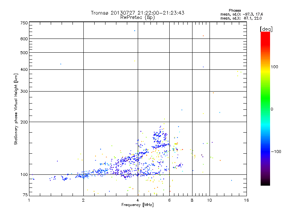Click the x-axis tick label '6'
The width and height of the screenshot is (290, 218).
[169, 200]
